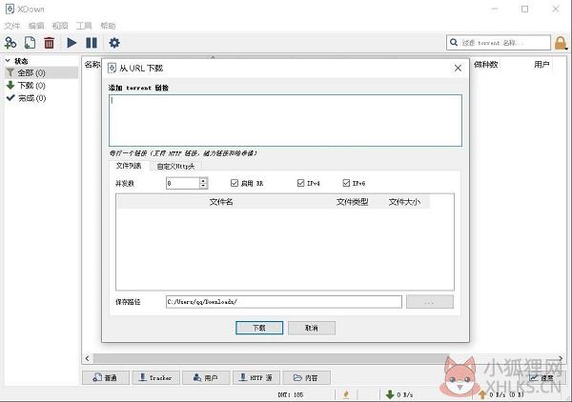
Task: Click the green download speed arrow icon
Action: coord(390,394)
